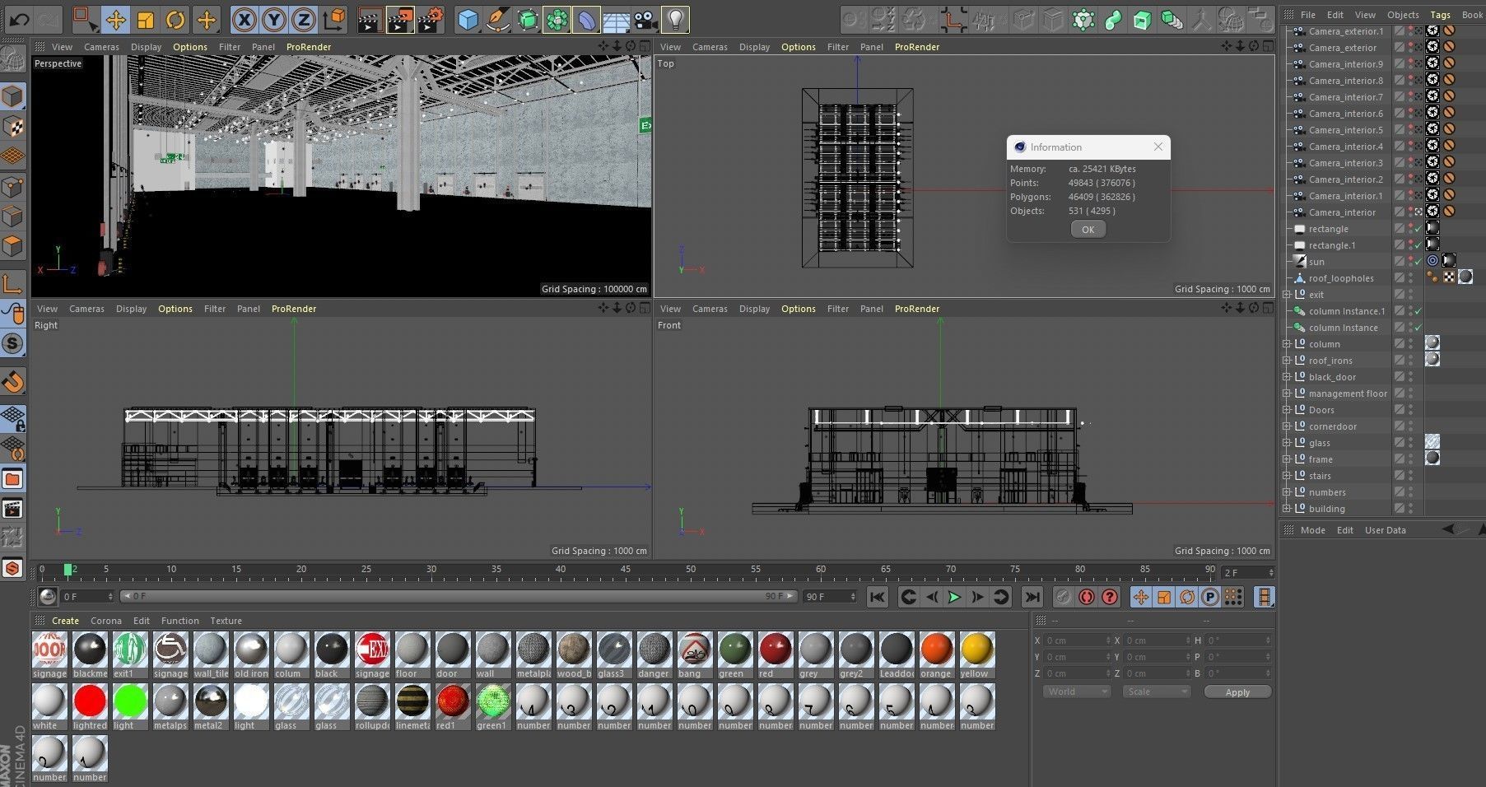Screen dimensions: 1486x787
Task: Expand the management floor group
Action: (1287, 393)
